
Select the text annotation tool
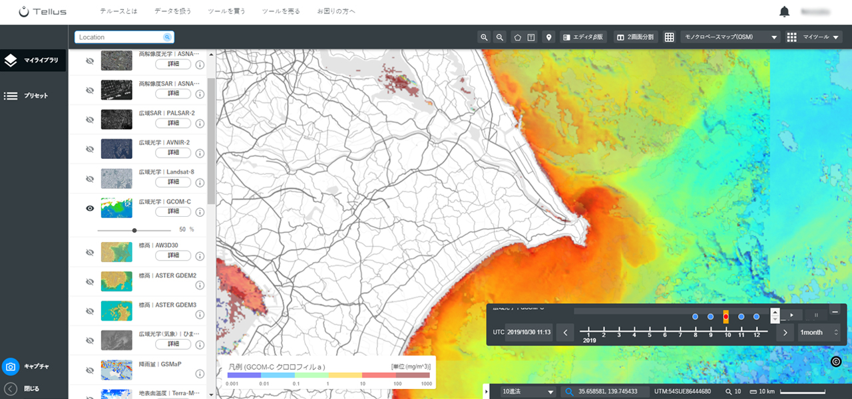coord(531,37)
